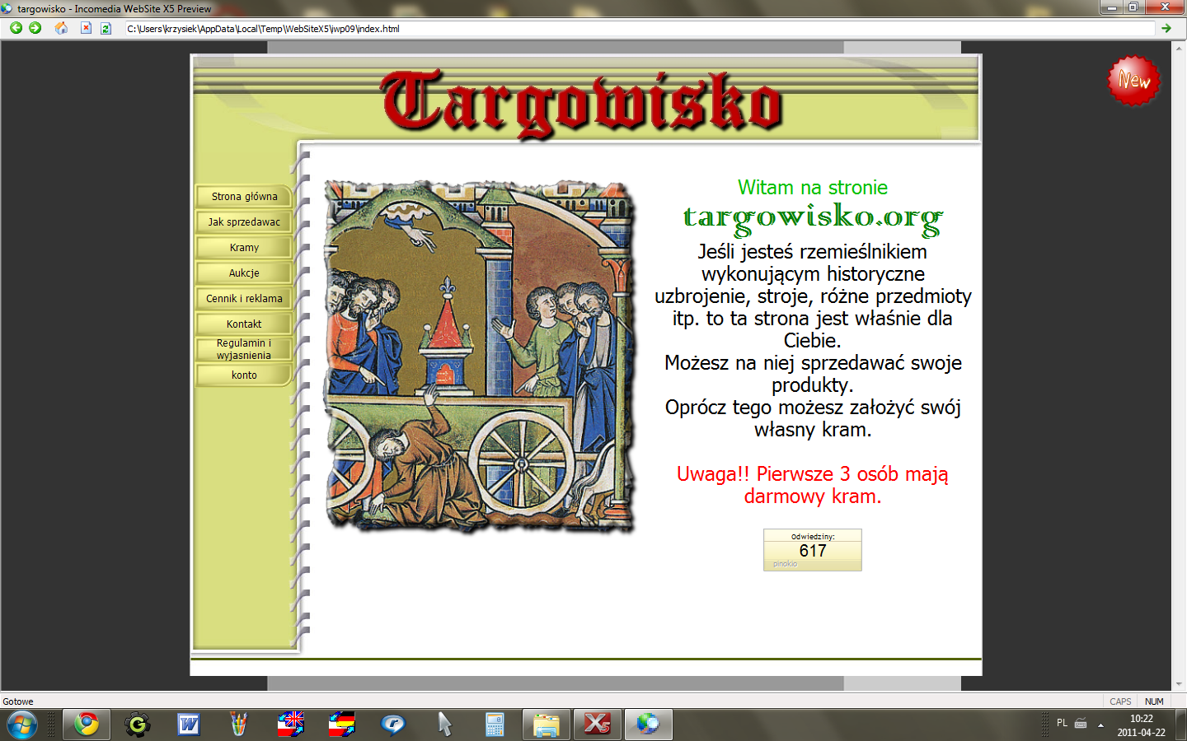Open the "Kramy" page
Image resolution: width=1187 pixels, height=741 pixels.
click(244, 248)
